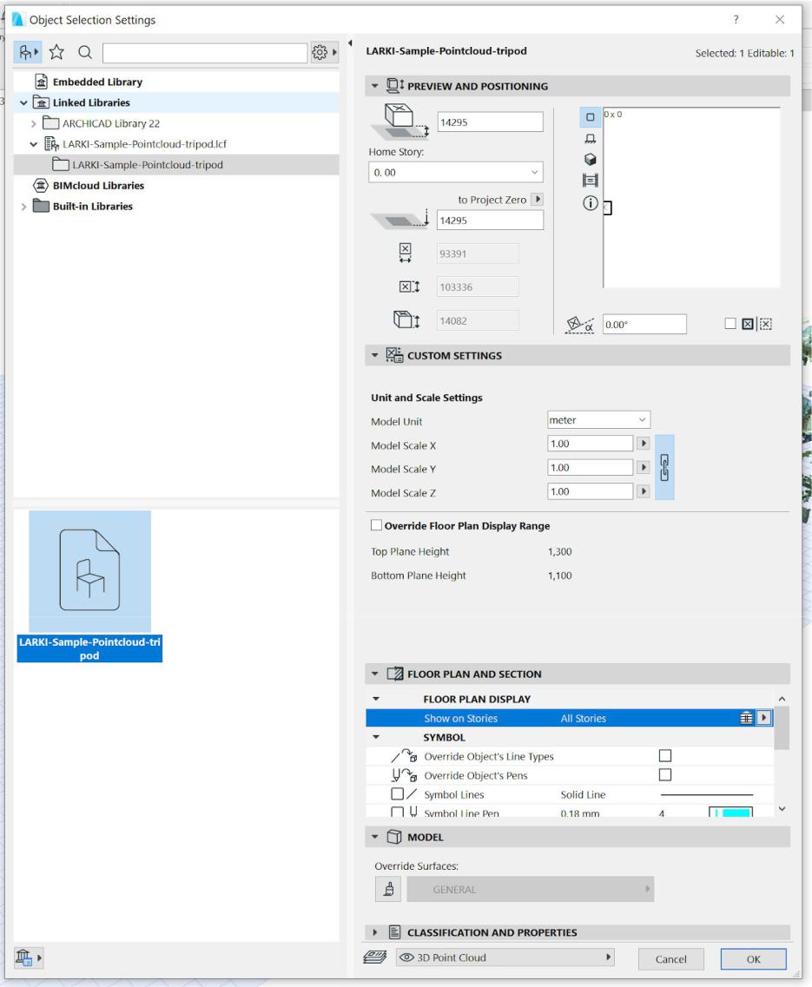The width and height of the screenshot is (812, 987).
Task: Enable Override Floor Plan Display Range
Action: pos(377,525)
